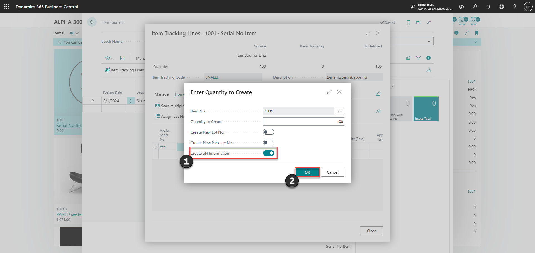Click the Item No. lookup ellipsis button
Viewport: 535px width, 253px height.
click(340, 111)
